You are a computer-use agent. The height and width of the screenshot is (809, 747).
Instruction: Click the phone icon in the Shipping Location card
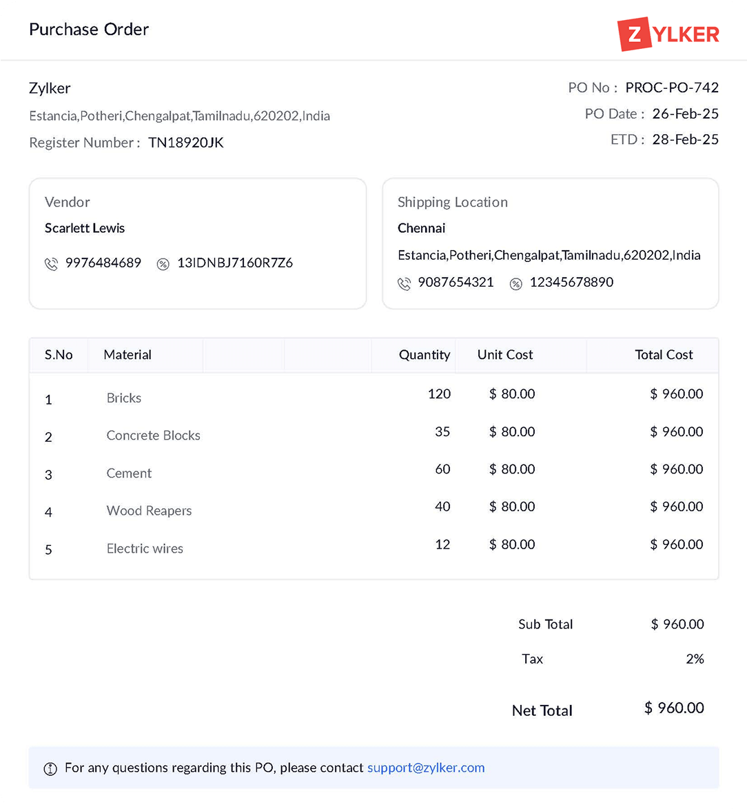[405, 283]
